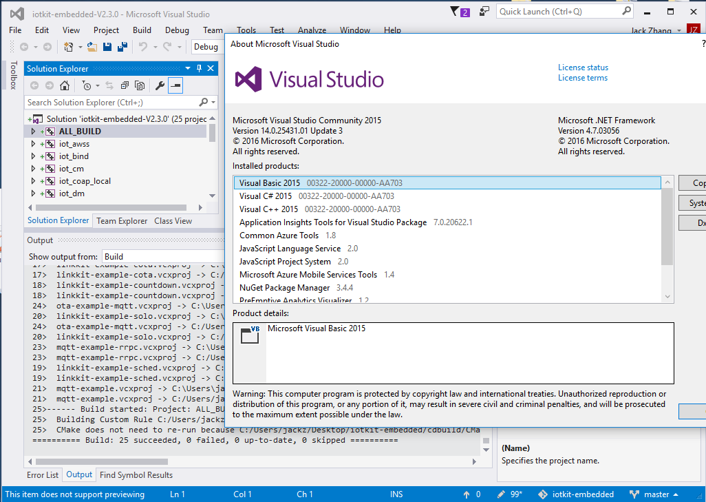706x502 pixels.
Task: Click the License status link
Action: (x=583, y=67)
